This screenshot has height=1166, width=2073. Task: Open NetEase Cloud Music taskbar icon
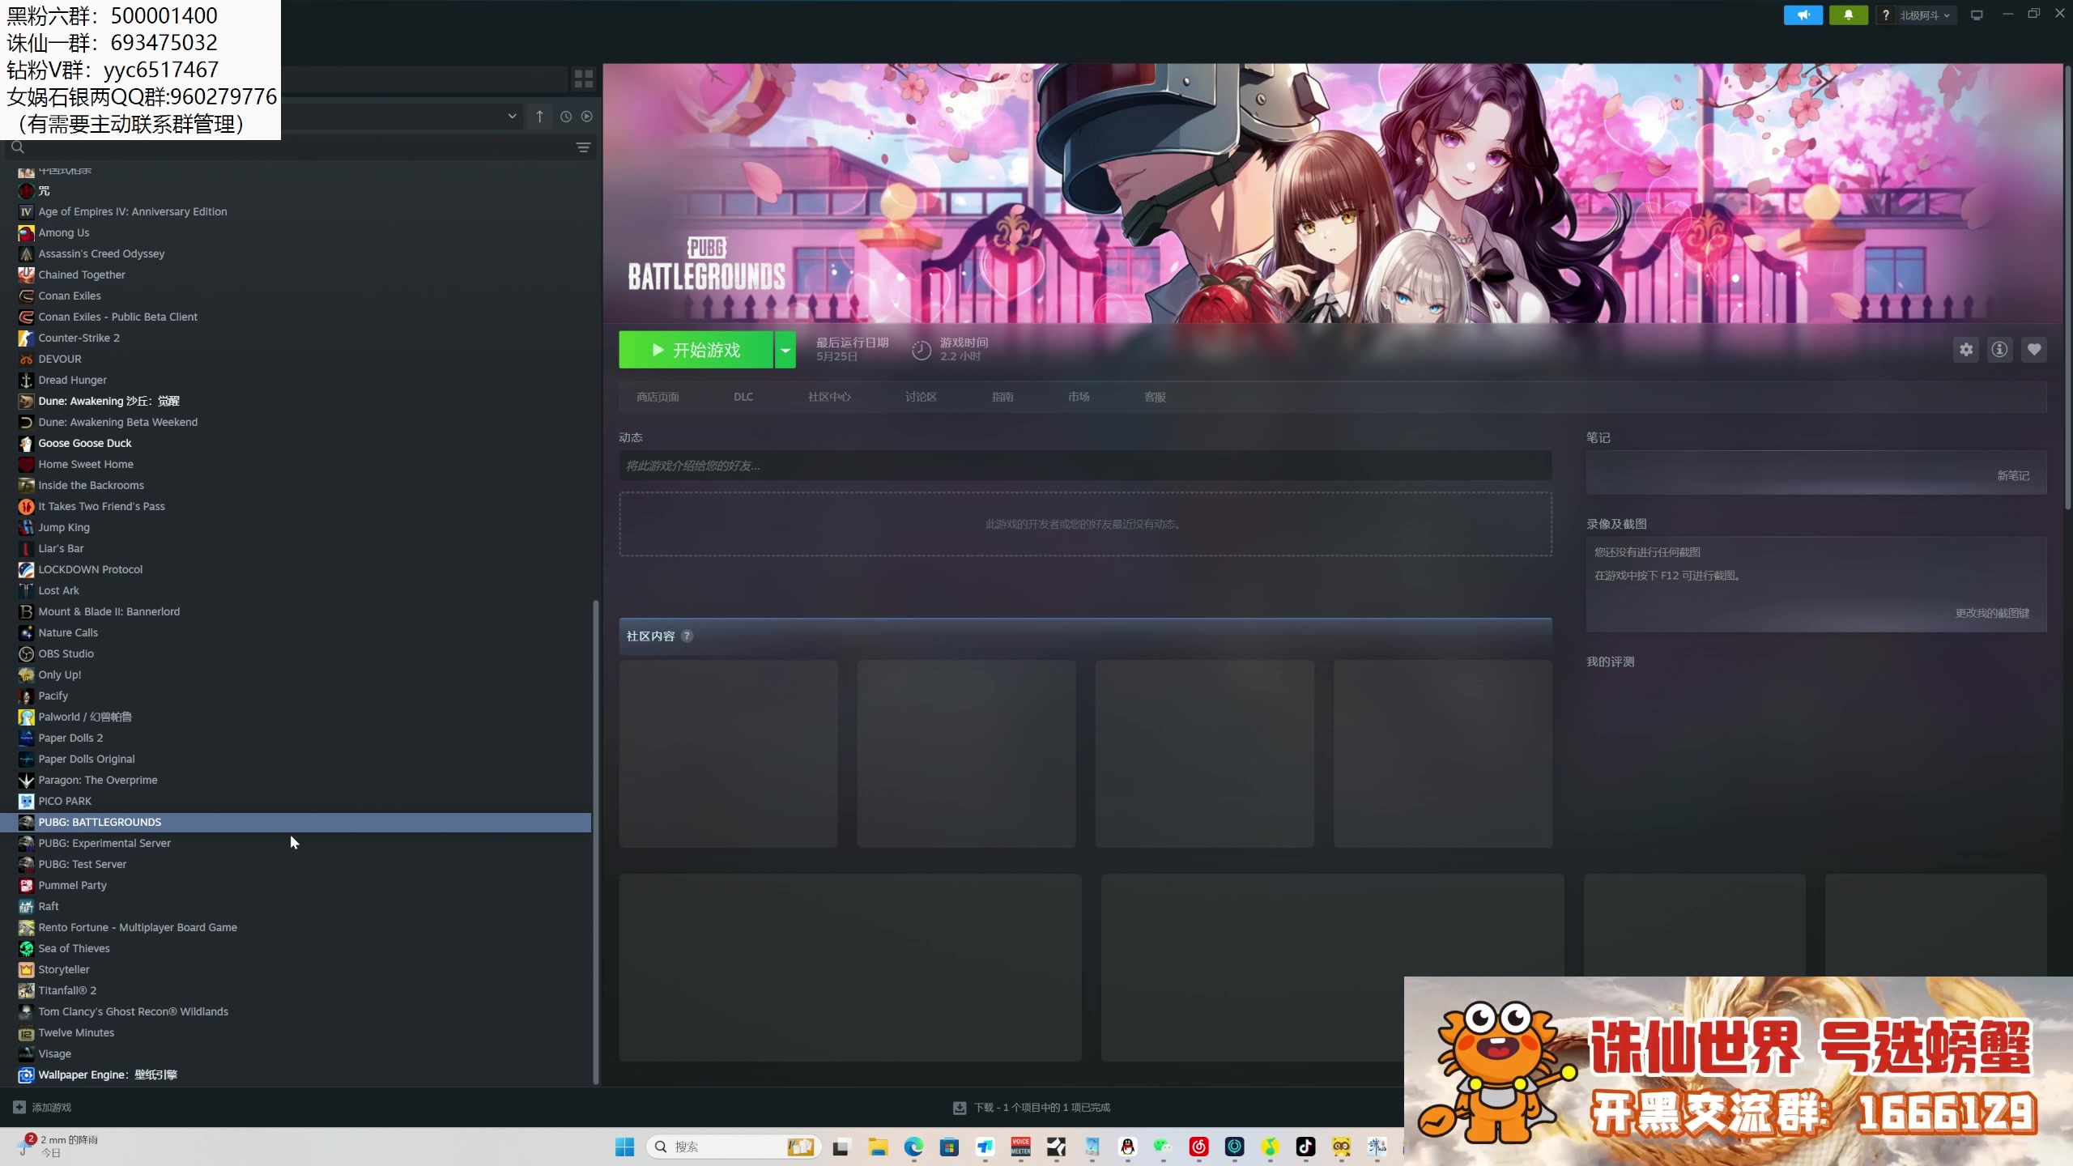tap(1198, 1147)
